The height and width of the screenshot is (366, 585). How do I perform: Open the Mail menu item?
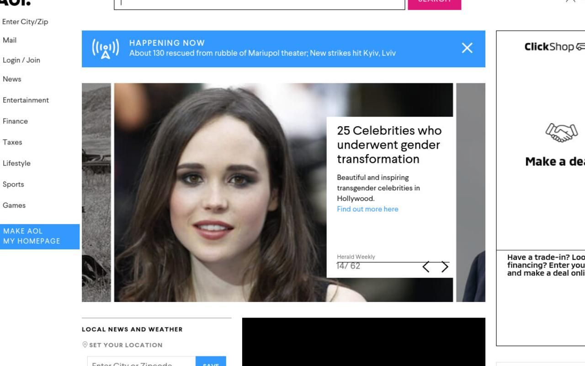[x=10, y=40]
